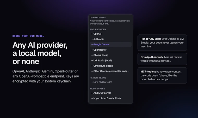Click the 'Run it fully local' card

162,43
